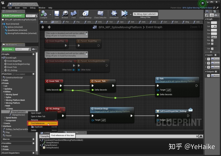Click the Key keywords field
This screenshot has width=221, height=156.
214,30
